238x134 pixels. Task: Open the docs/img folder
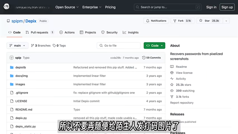pos(22,76)
